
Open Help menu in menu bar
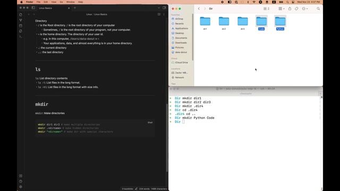click(80, 2)
